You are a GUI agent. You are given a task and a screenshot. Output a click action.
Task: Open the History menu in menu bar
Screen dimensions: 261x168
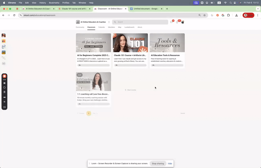(x=43, y=3)
